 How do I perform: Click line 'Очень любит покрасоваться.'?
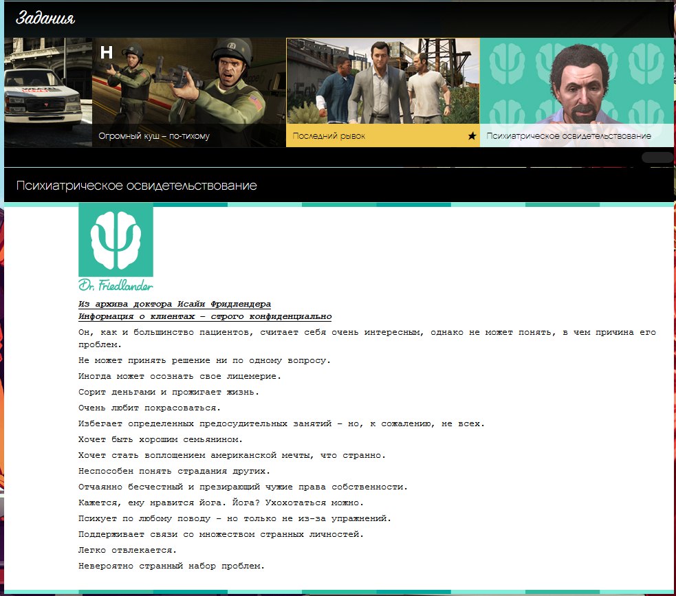149,408
